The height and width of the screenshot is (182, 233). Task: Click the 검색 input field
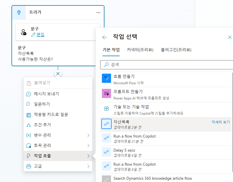click(x=169, y=65)
